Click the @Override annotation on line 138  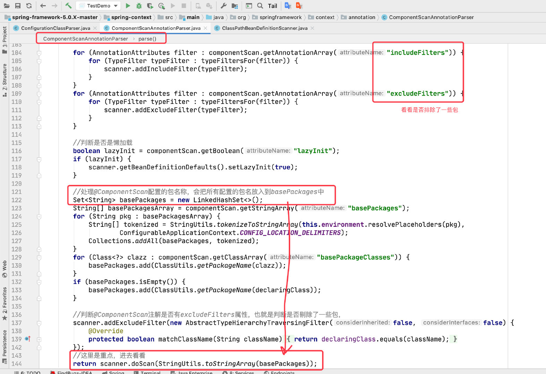(x=106, y=331)
